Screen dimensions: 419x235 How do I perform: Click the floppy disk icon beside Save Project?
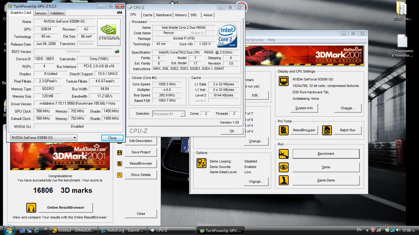coord(120,152)
